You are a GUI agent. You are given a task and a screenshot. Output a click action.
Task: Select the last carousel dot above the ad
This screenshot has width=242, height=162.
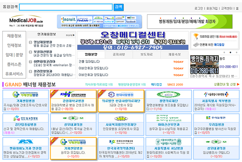click(236, 52)
